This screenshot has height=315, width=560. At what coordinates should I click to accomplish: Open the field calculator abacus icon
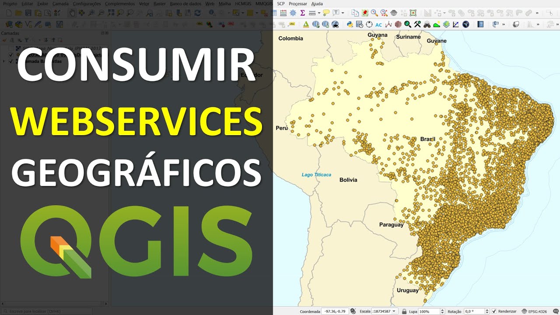[283, 13]
